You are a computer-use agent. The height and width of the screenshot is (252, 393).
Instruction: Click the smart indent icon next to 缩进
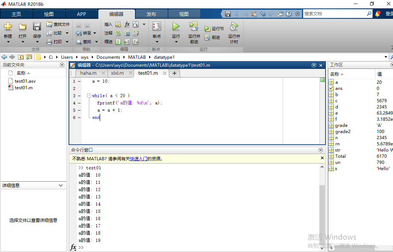pyautogui.click(x=118, y=42)
